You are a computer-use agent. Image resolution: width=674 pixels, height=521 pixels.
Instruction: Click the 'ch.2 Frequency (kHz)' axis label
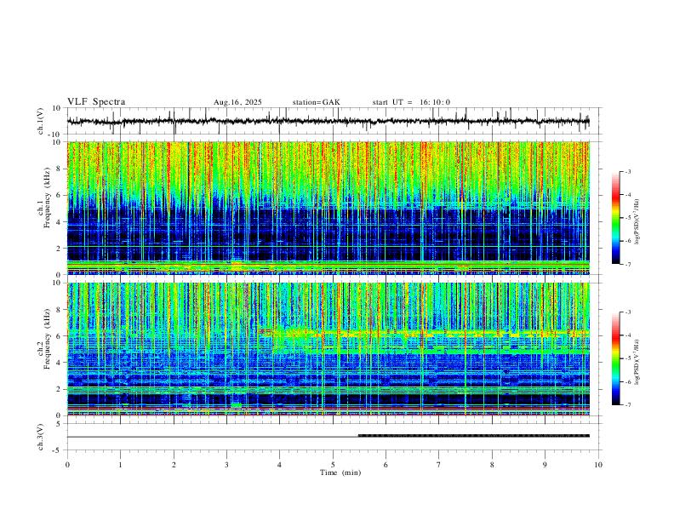coord(43,339)
